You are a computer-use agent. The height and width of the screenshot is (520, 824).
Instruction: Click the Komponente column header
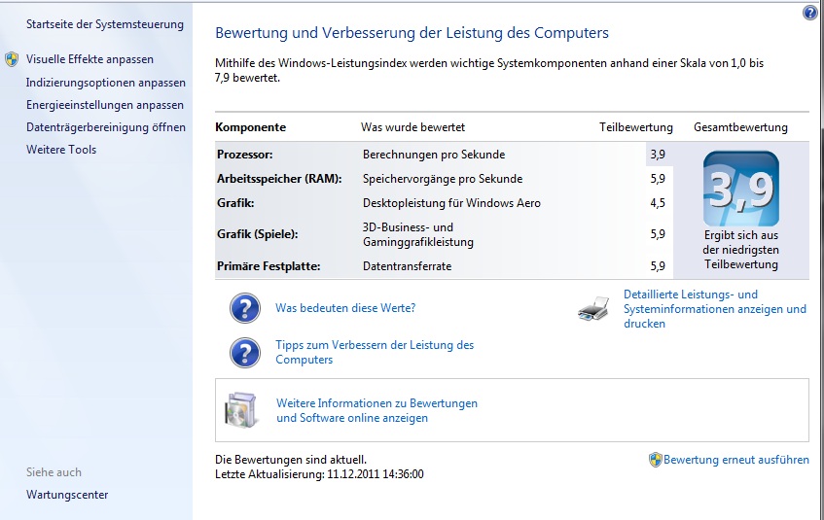click(251, 127)
